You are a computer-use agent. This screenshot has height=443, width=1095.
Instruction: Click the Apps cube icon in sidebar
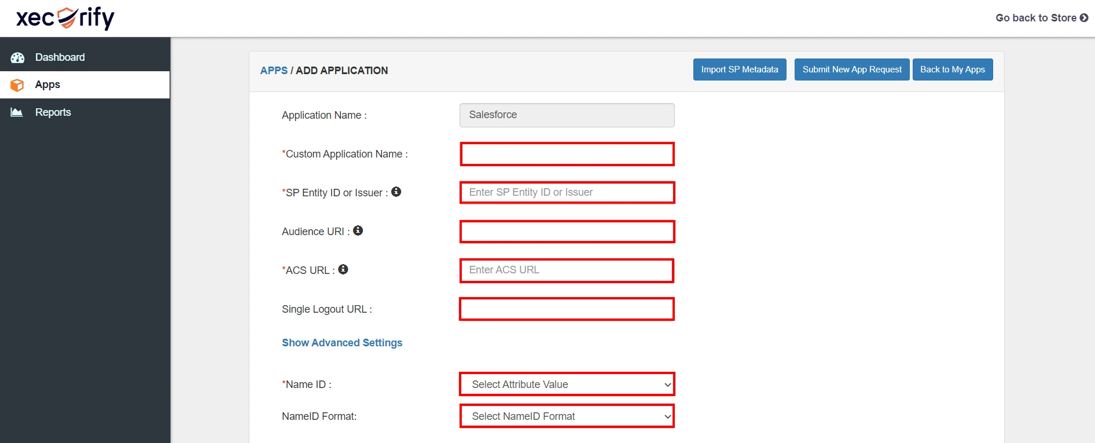[x=17, y=85]
